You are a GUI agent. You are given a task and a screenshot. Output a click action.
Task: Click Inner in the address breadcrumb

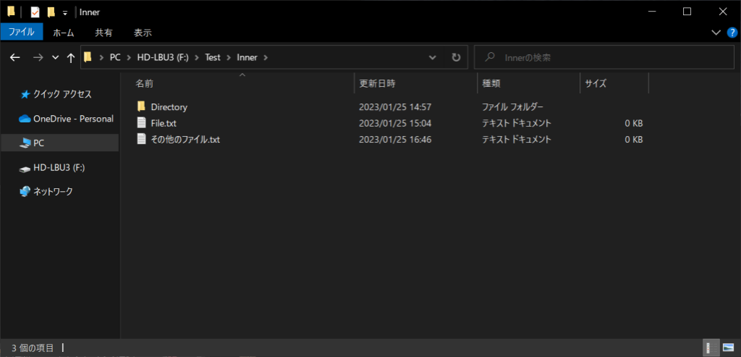(x=247, y=58)
